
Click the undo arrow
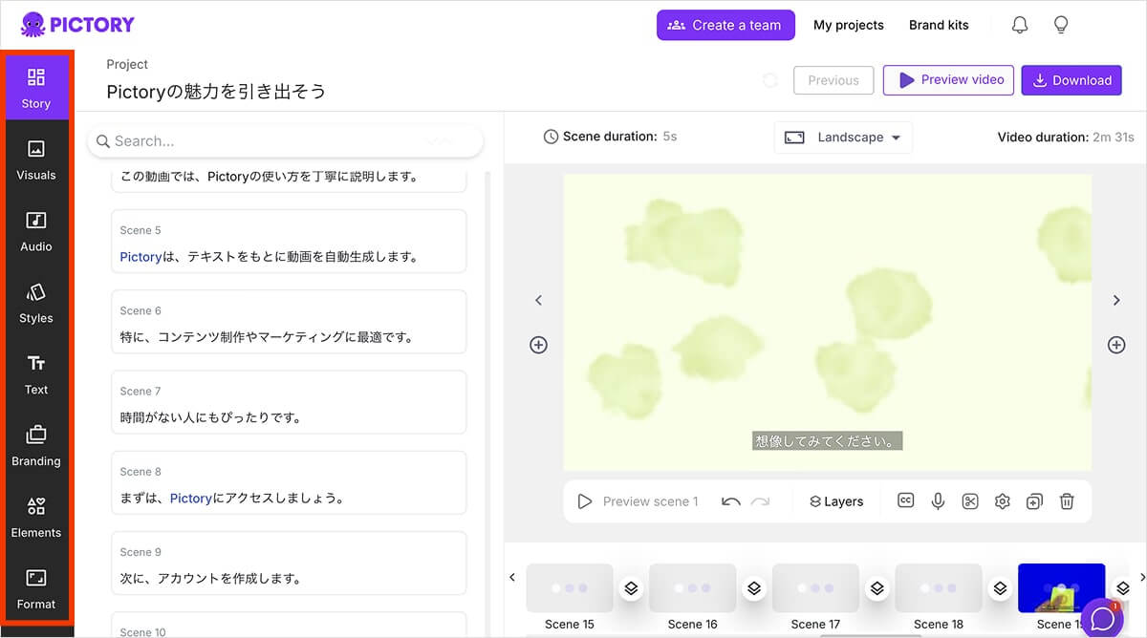click(x=731, y=501)
